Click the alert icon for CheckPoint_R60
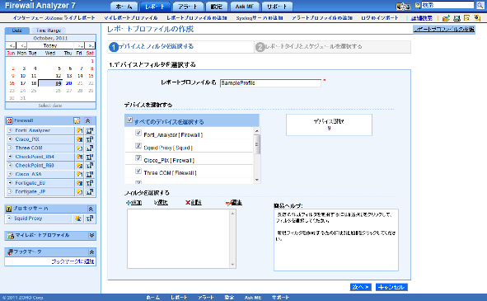This screenshot has width=487, height=301. pos(79,166)
